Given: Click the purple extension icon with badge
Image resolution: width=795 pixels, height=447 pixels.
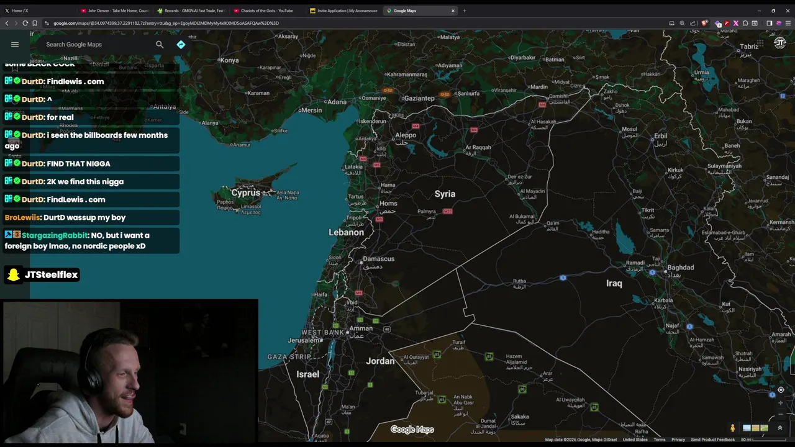Looking at the screenshot, I should pyautogui.click(x=718, y=24).
